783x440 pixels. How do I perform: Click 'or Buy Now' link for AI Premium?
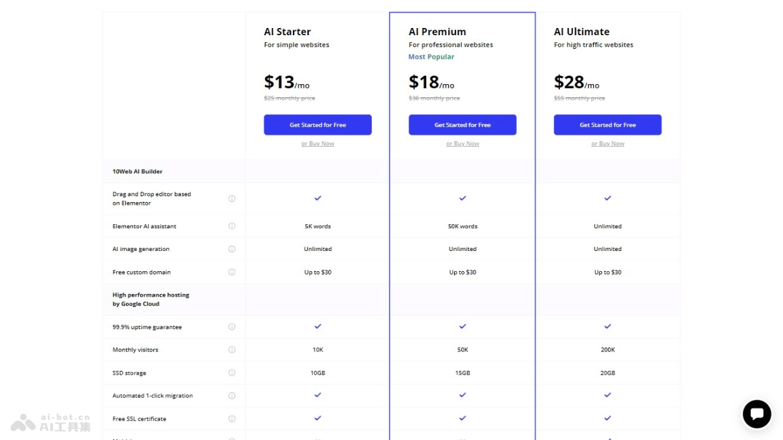click(x=463, y=144)
